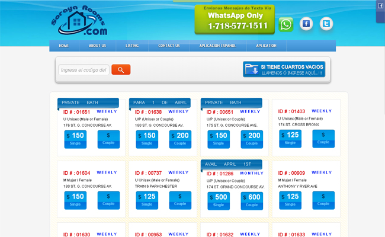Navigate to CONTACT US
This screenshot has width=385, height=237.
[169, 46]
